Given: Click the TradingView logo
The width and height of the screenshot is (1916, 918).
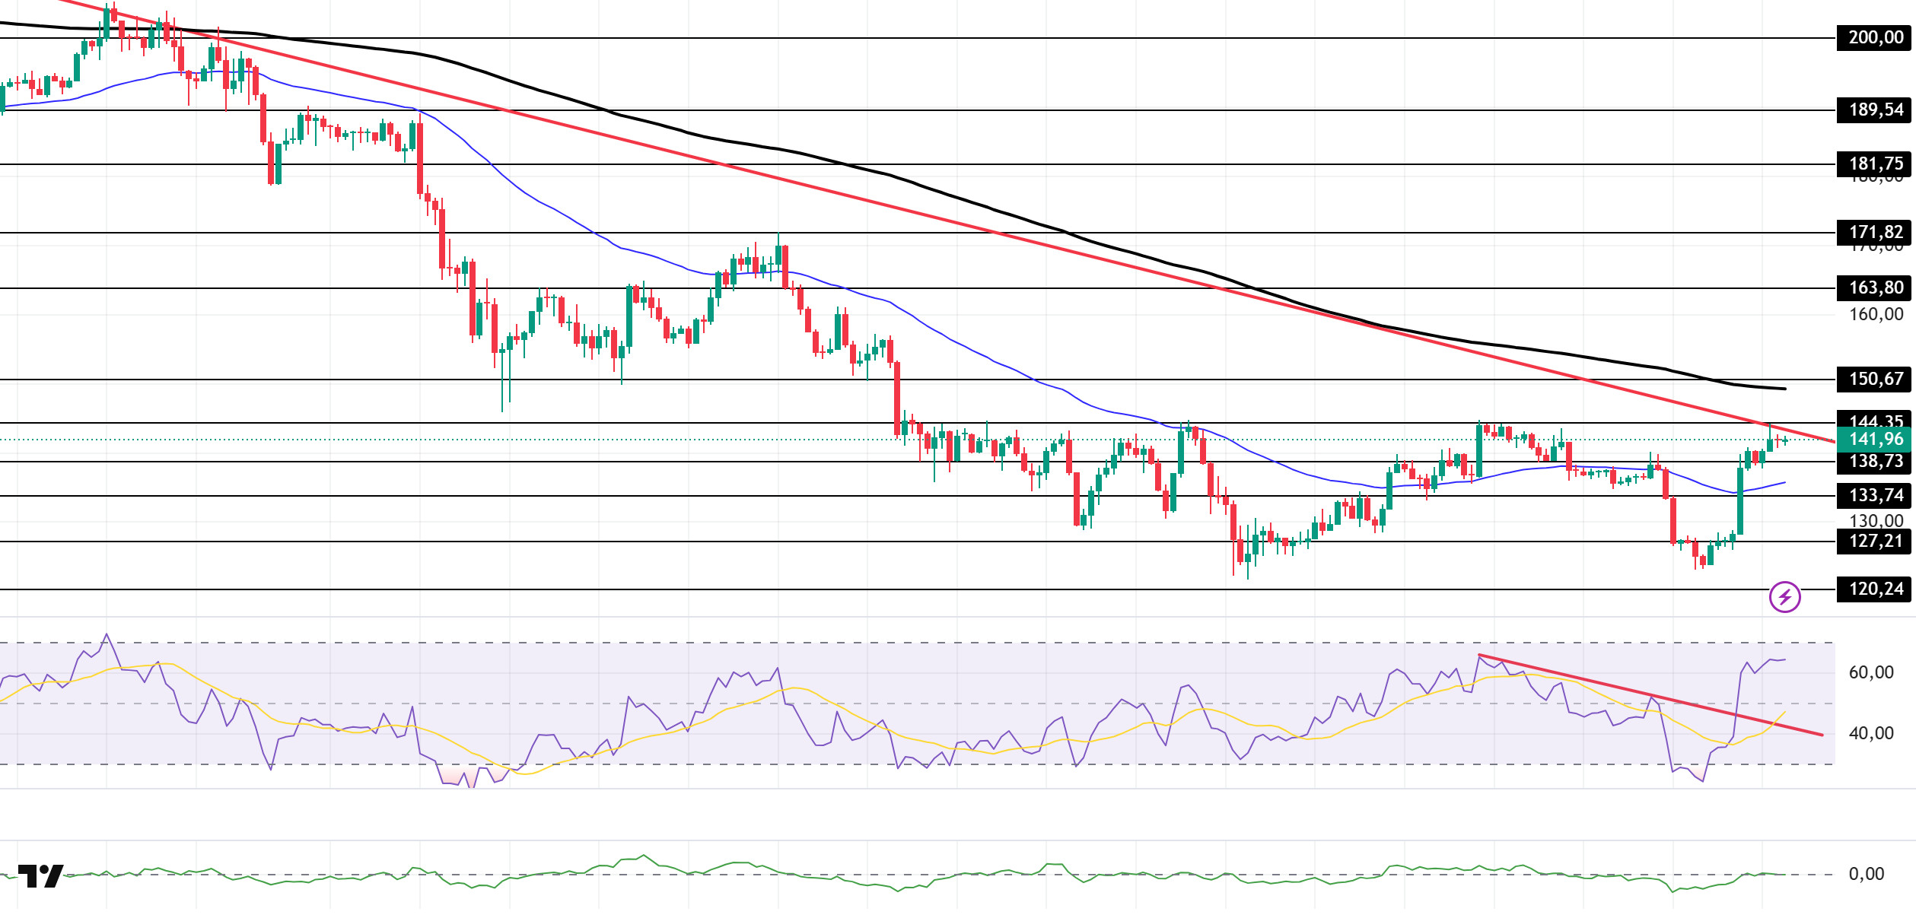Looking at the screenshot, I should pyautogui.click(x=40, y=875).
